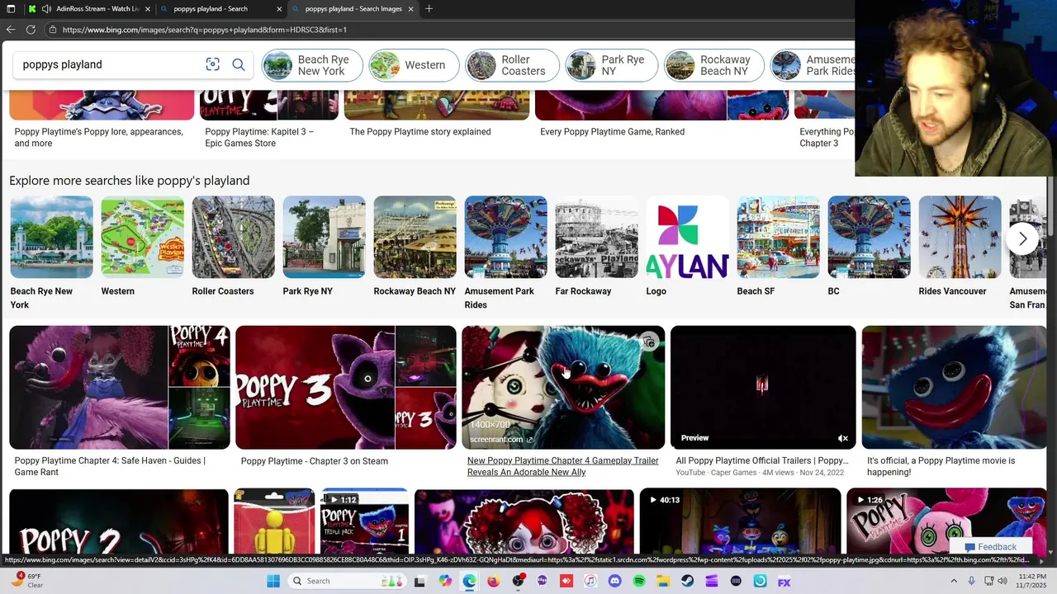
Task: Open volume control in the system tray
Action: coord(1002,581)
